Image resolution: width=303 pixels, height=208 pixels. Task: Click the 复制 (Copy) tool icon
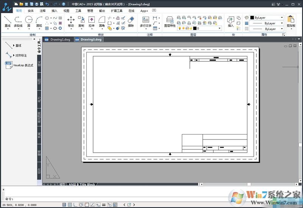(81, 21)
